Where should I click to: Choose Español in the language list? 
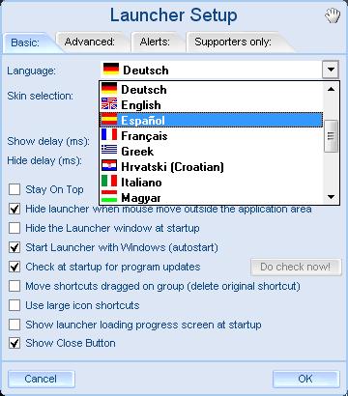pos(212,120)
